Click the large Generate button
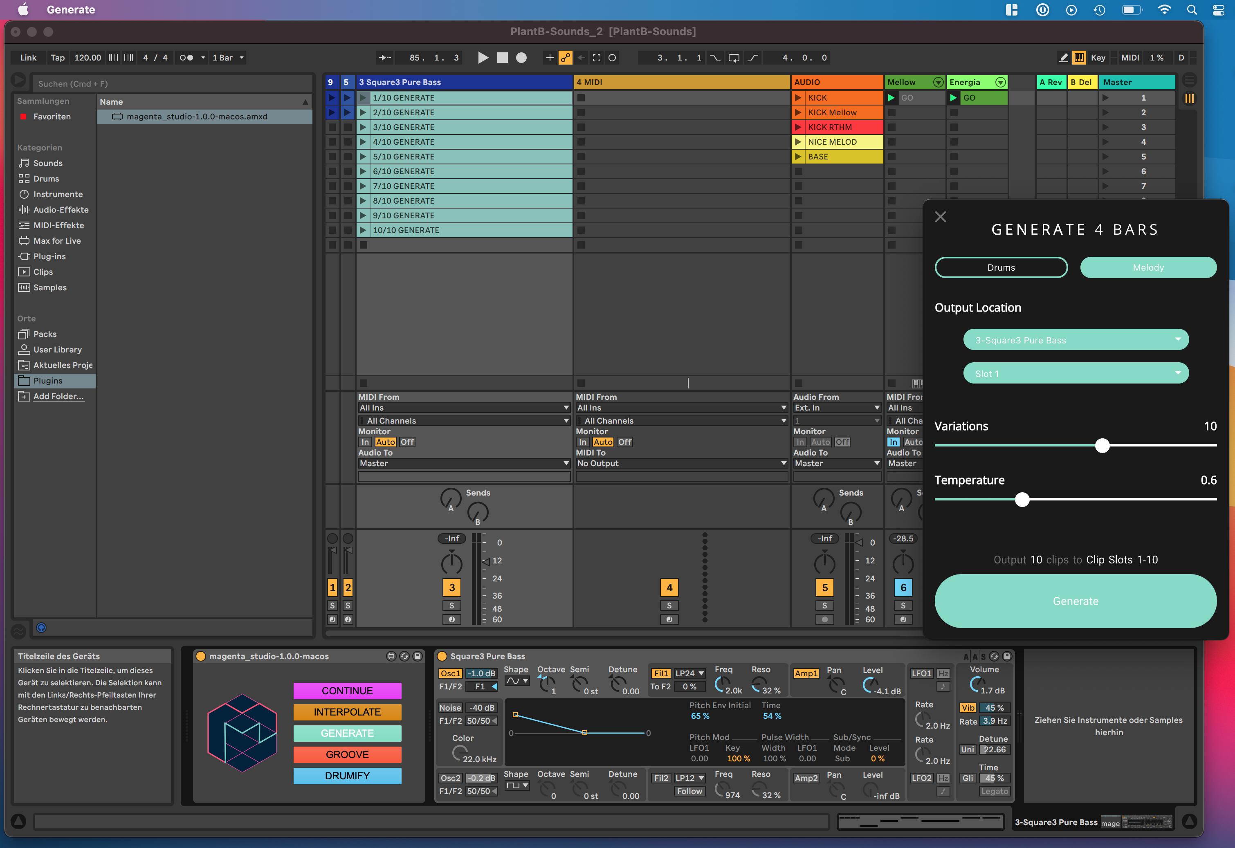The image size is (1235, 848). coord(1075,601)
